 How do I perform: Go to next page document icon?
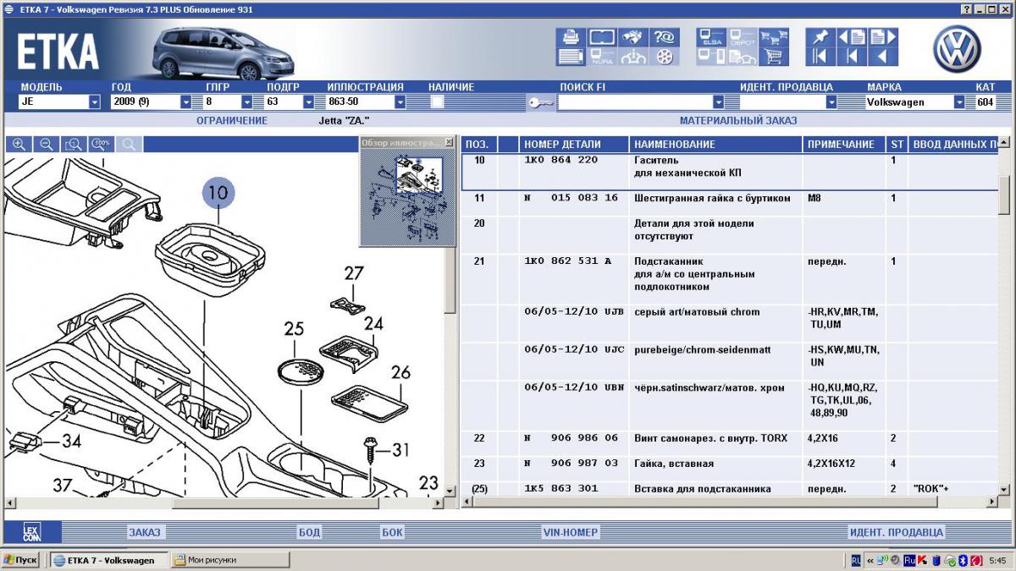click(x=883, y=37)
